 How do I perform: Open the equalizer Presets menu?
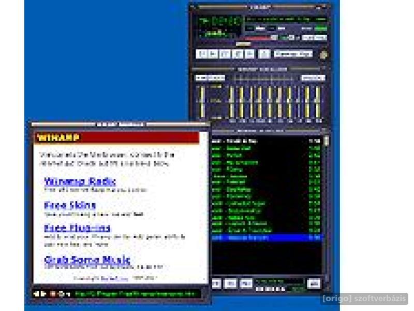[x=313, y=78]
